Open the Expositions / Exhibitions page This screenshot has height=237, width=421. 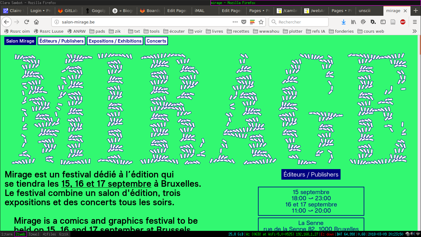click(115, 41)
